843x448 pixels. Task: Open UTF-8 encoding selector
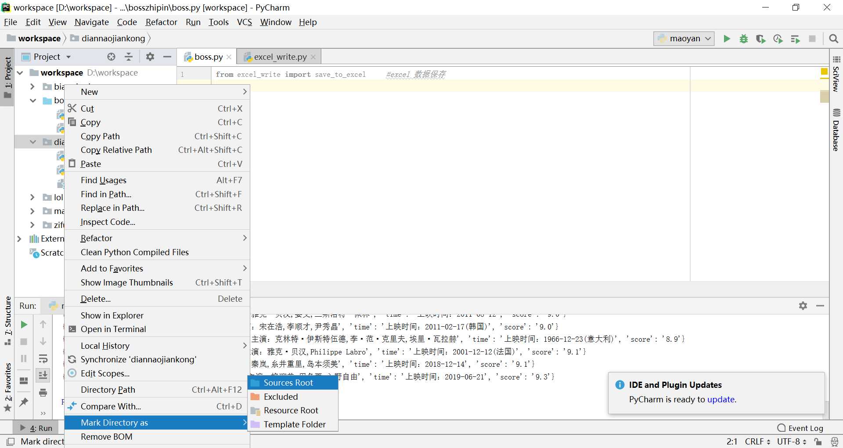coord(791,441)
